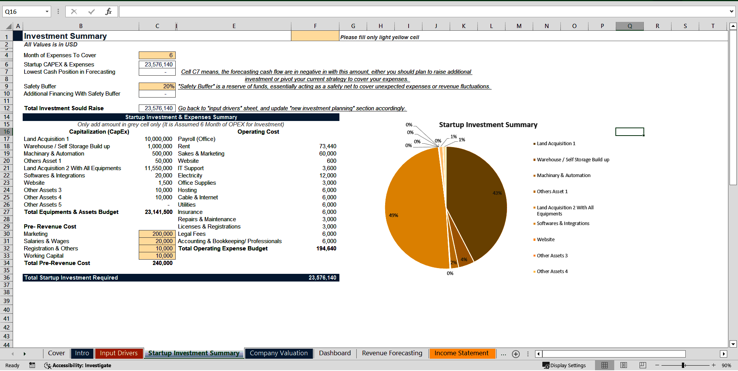
Task: Click the Ready status indicator
Action: [12, 365]
